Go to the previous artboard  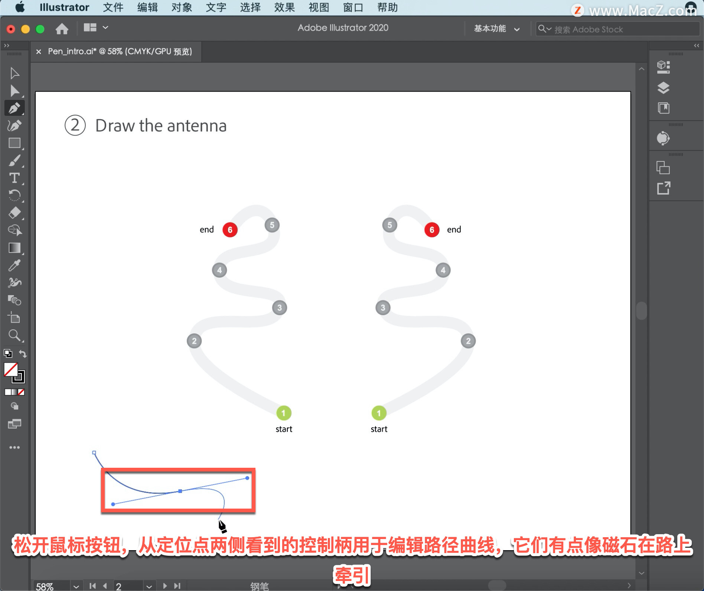[x=105, y=586]
